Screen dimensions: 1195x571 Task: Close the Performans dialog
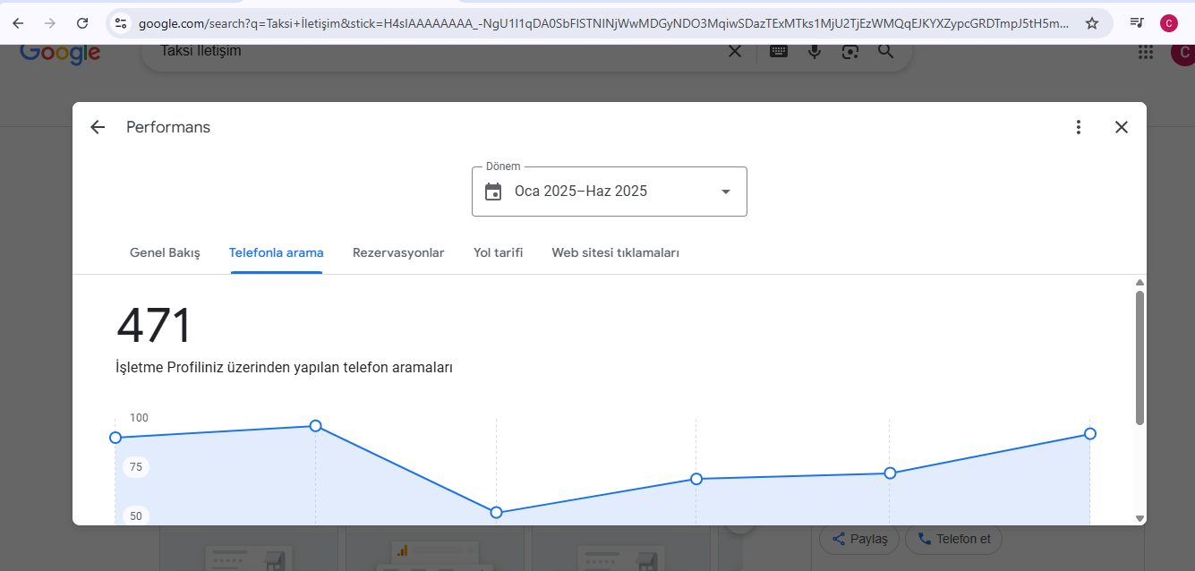coord(1122,127)
